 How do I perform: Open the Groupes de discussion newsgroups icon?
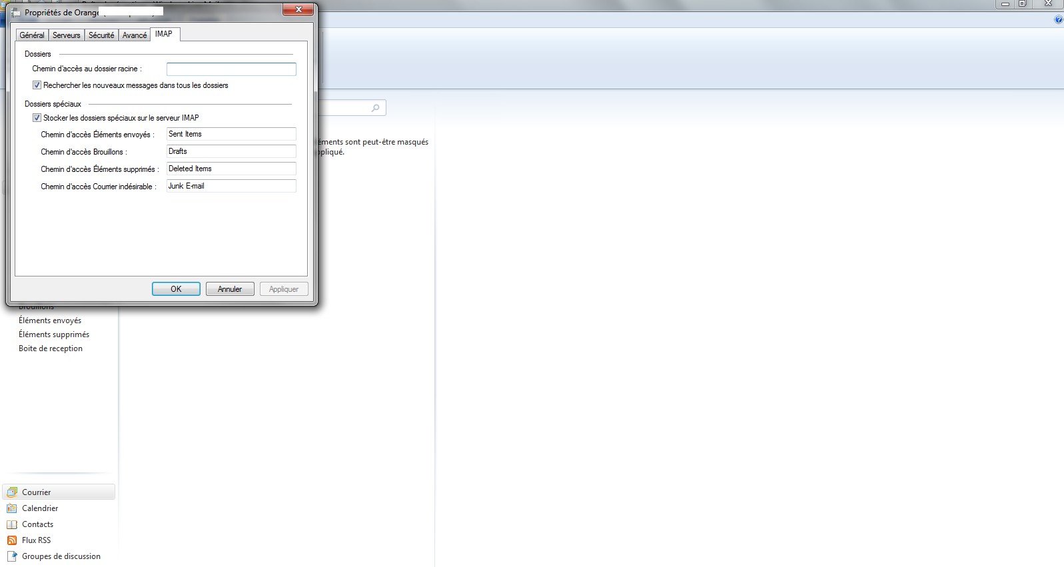coord(12,556)
